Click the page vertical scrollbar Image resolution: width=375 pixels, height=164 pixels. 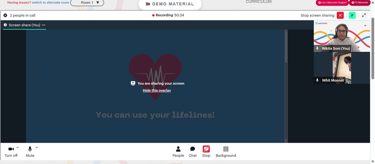pyautogui.click(x=373, y=48)
